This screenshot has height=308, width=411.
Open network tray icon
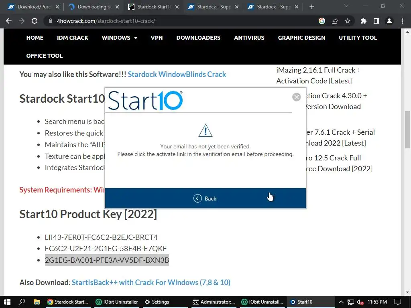pyautogui.click(x=351, y=302)
